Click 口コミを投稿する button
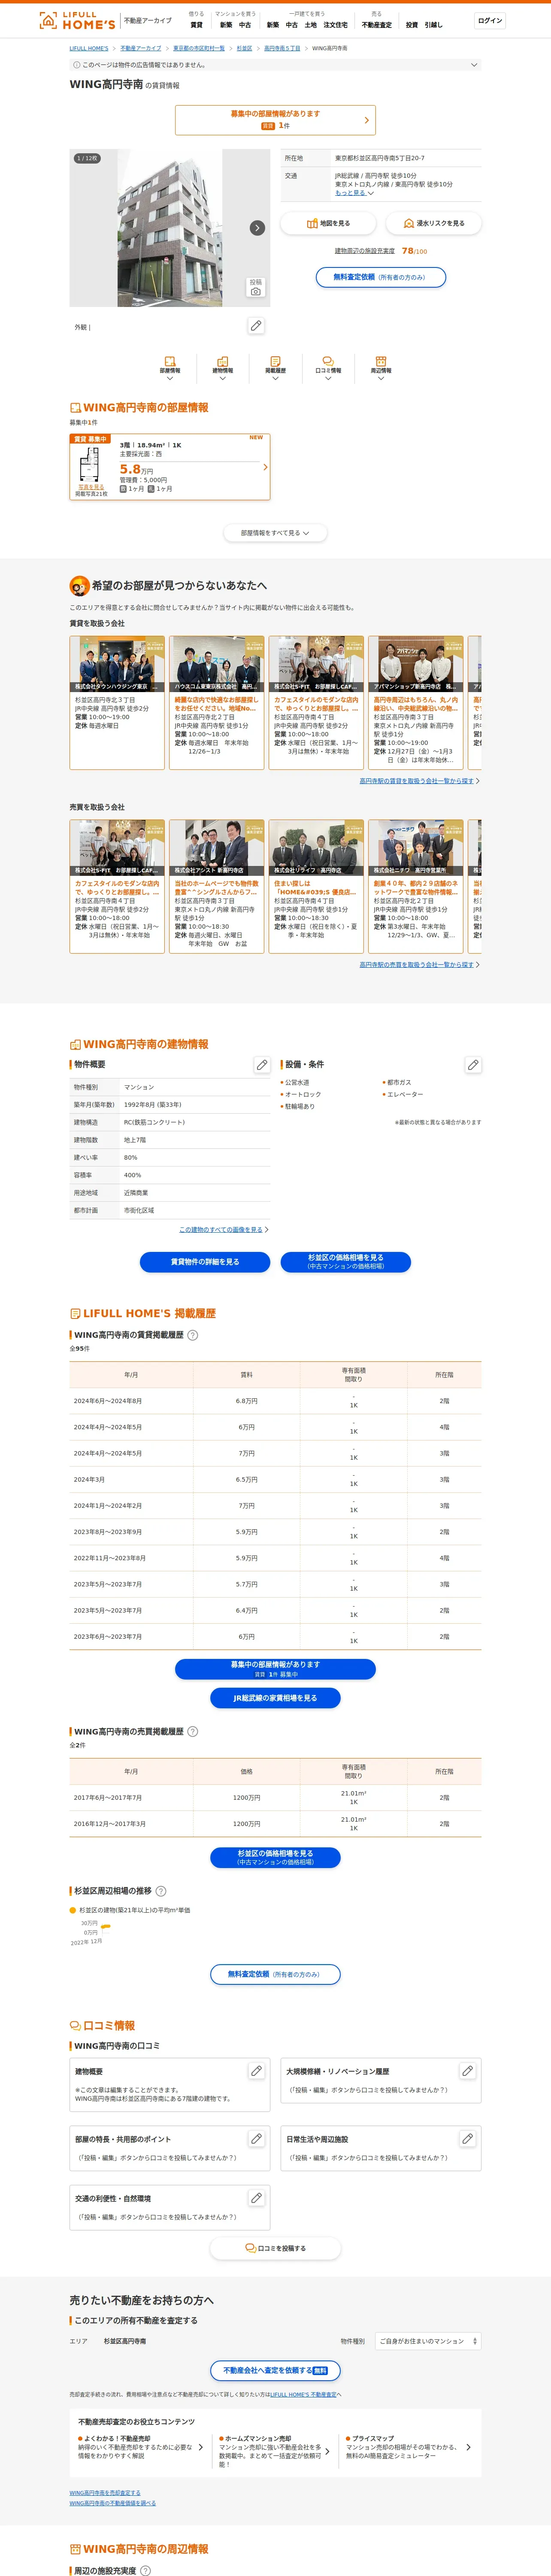Viewport: 551px width, 2576px height. pyautogui.click(x=275, y=2248)
